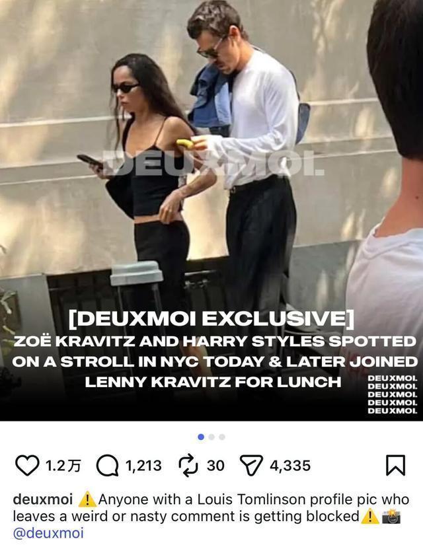423x545 pixels.
Task: Tap the paper plane share icon
Action: tap(252, 466)
